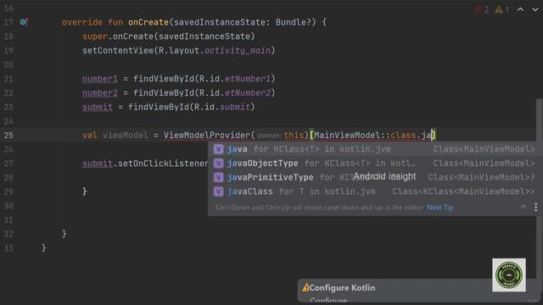Click 'MainViewModel' on line 25

coord(347,136)
